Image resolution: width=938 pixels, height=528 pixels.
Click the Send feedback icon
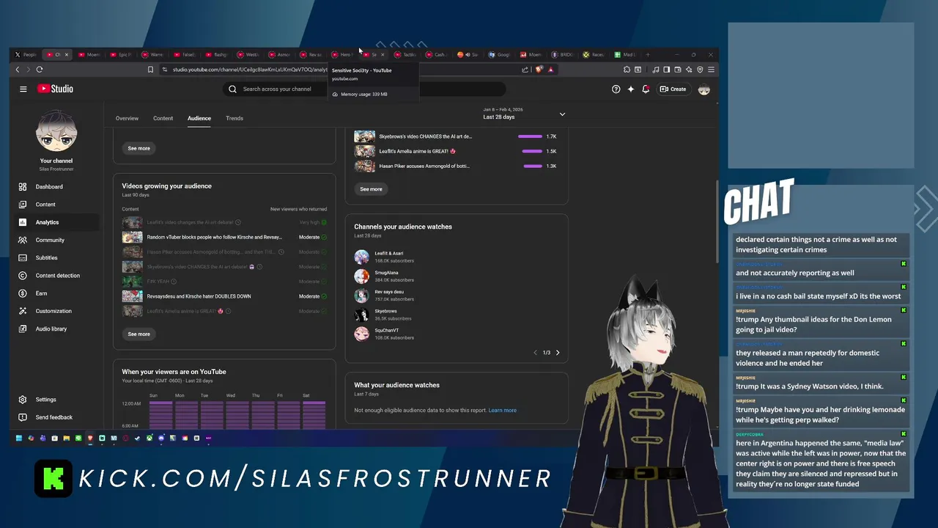pyautogui.click(x=23, y=417)
